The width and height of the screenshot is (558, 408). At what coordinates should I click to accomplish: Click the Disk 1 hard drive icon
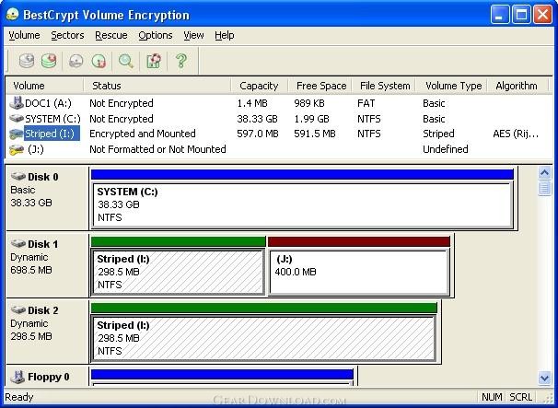(x=18, y=243)
